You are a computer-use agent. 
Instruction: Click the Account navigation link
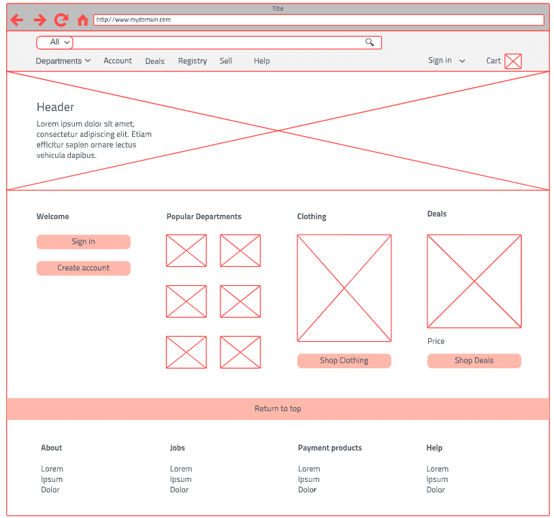coord(118,61)
